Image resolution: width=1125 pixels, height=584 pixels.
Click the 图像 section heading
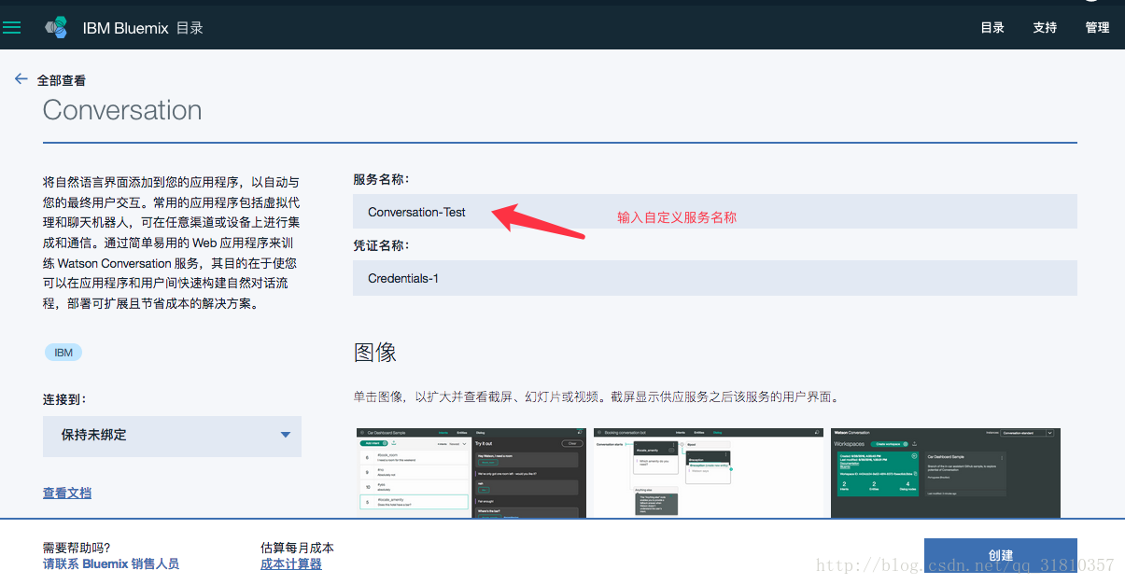pos(375,352)
